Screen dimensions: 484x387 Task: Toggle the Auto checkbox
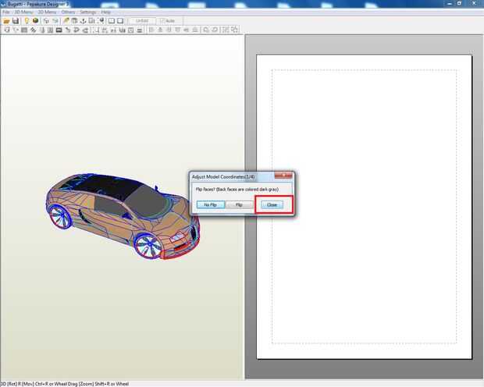pos(161,20)
